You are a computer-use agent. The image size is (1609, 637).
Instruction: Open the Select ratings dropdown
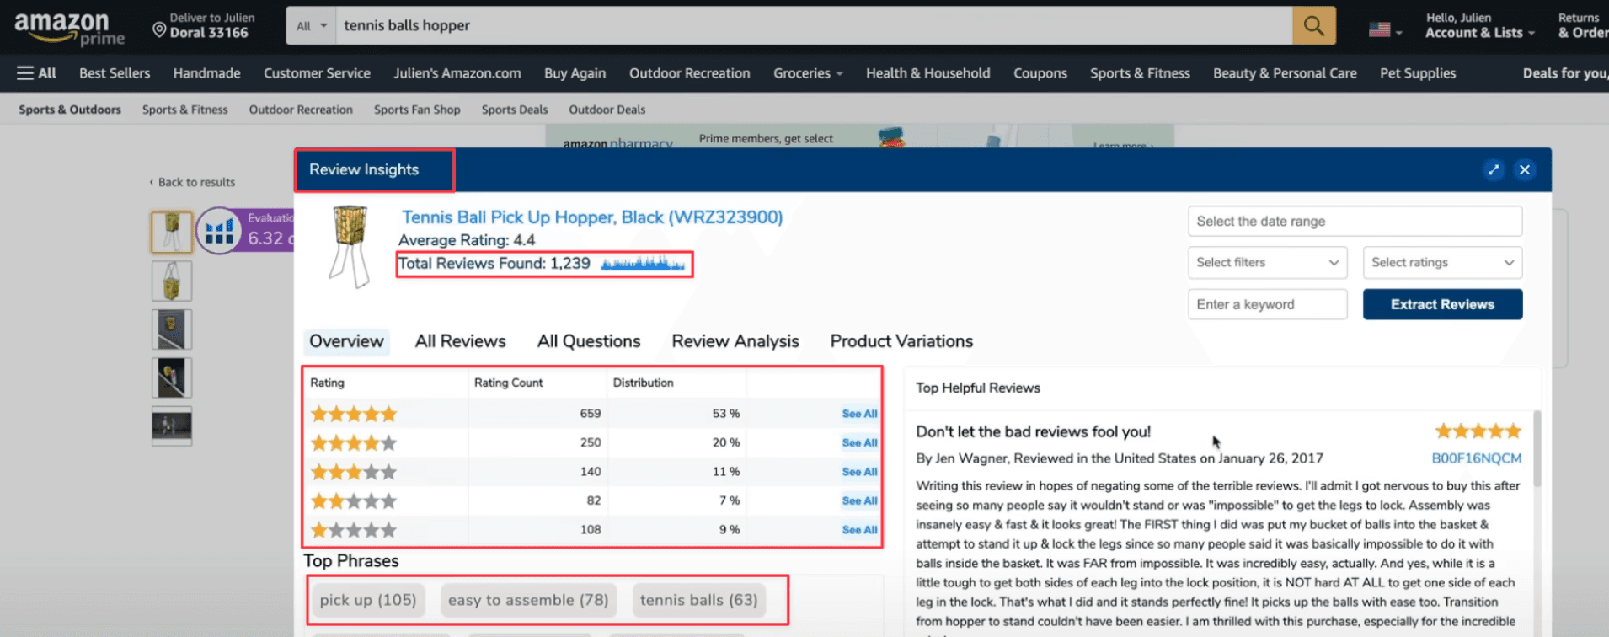coord(1442,262)
